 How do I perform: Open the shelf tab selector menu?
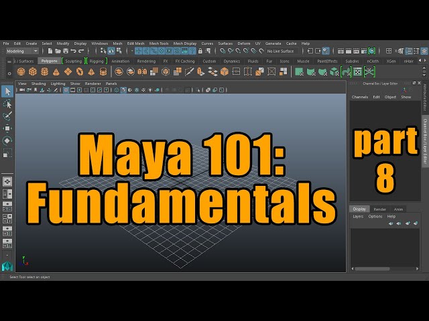coord(9,62)
